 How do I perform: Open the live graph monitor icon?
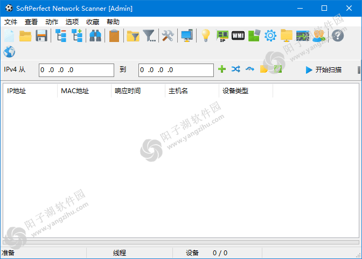click(x=303, y=36)
